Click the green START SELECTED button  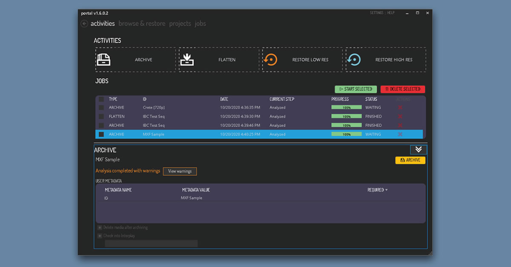pos(356,89)
